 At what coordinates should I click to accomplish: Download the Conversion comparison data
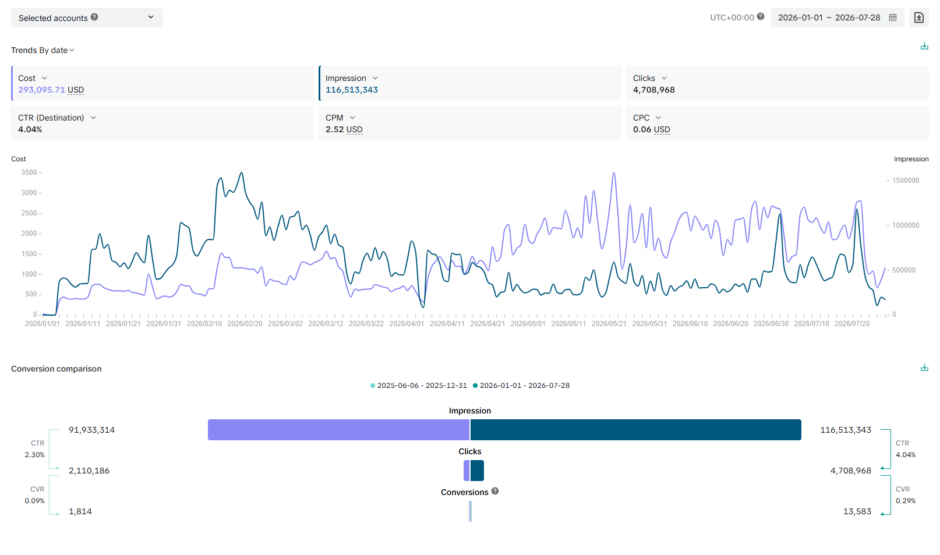point(924,367)
